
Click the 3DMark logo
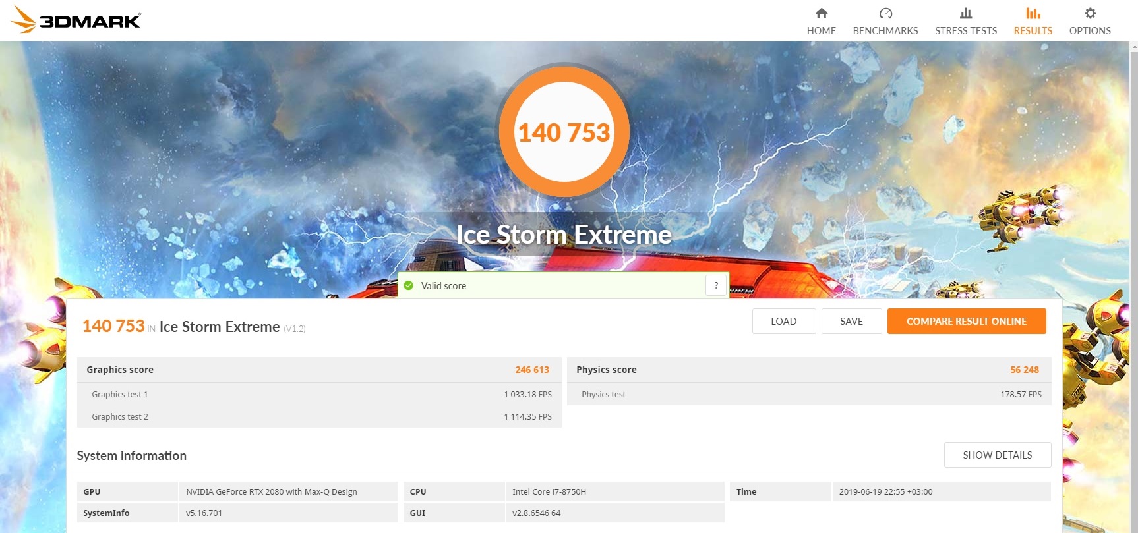pyautogui.click(x=76, y=20)
